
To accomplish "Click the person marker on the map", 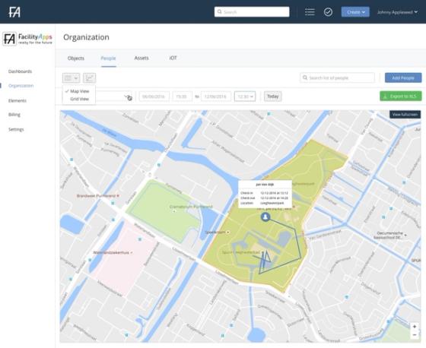I will tap(265, 217).
